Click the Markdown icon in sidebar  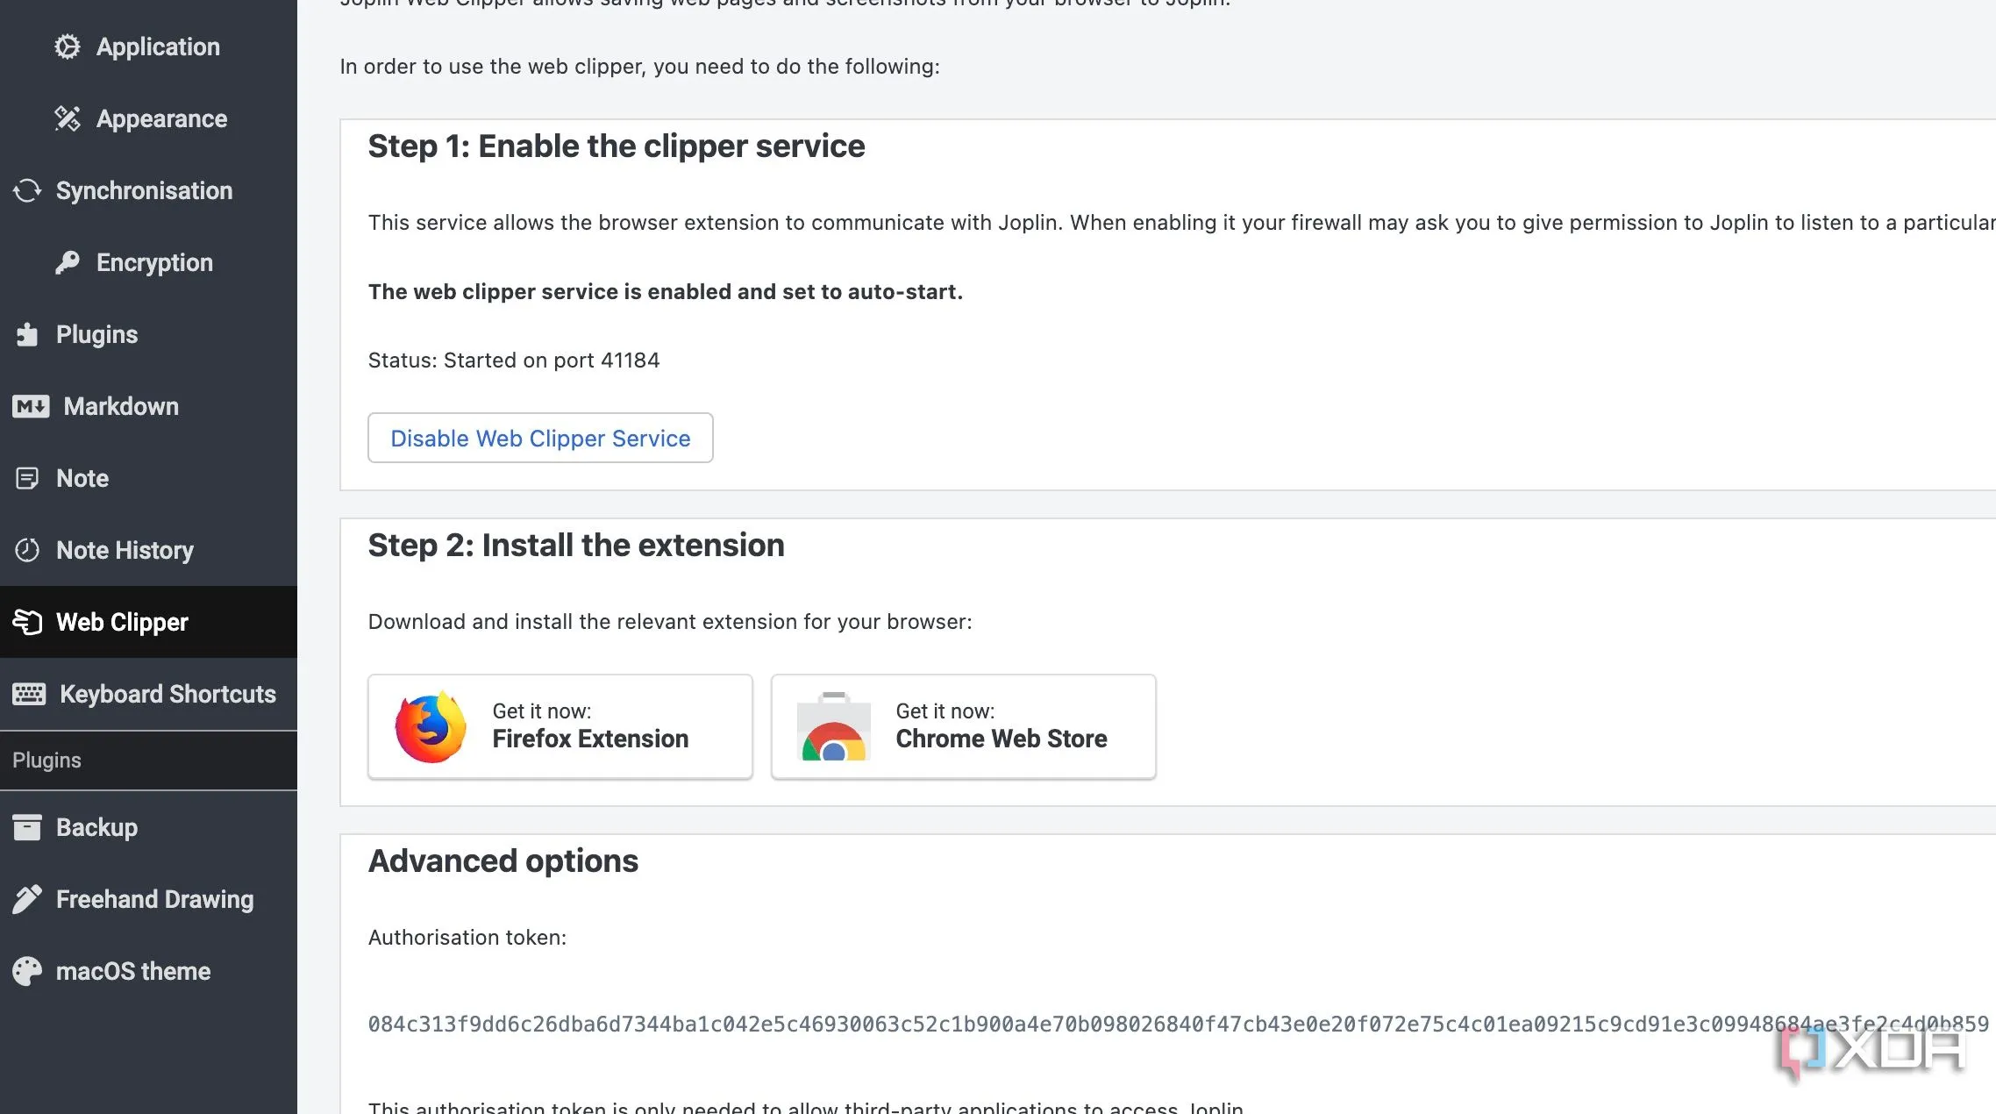pyautogui.click(x=31, y=406)
